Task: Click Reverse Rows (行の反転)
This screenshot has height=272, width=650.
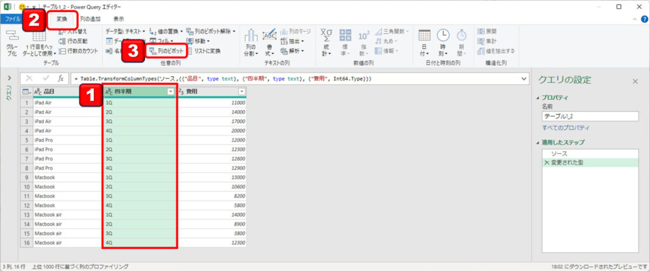Action: click(73, 41)
